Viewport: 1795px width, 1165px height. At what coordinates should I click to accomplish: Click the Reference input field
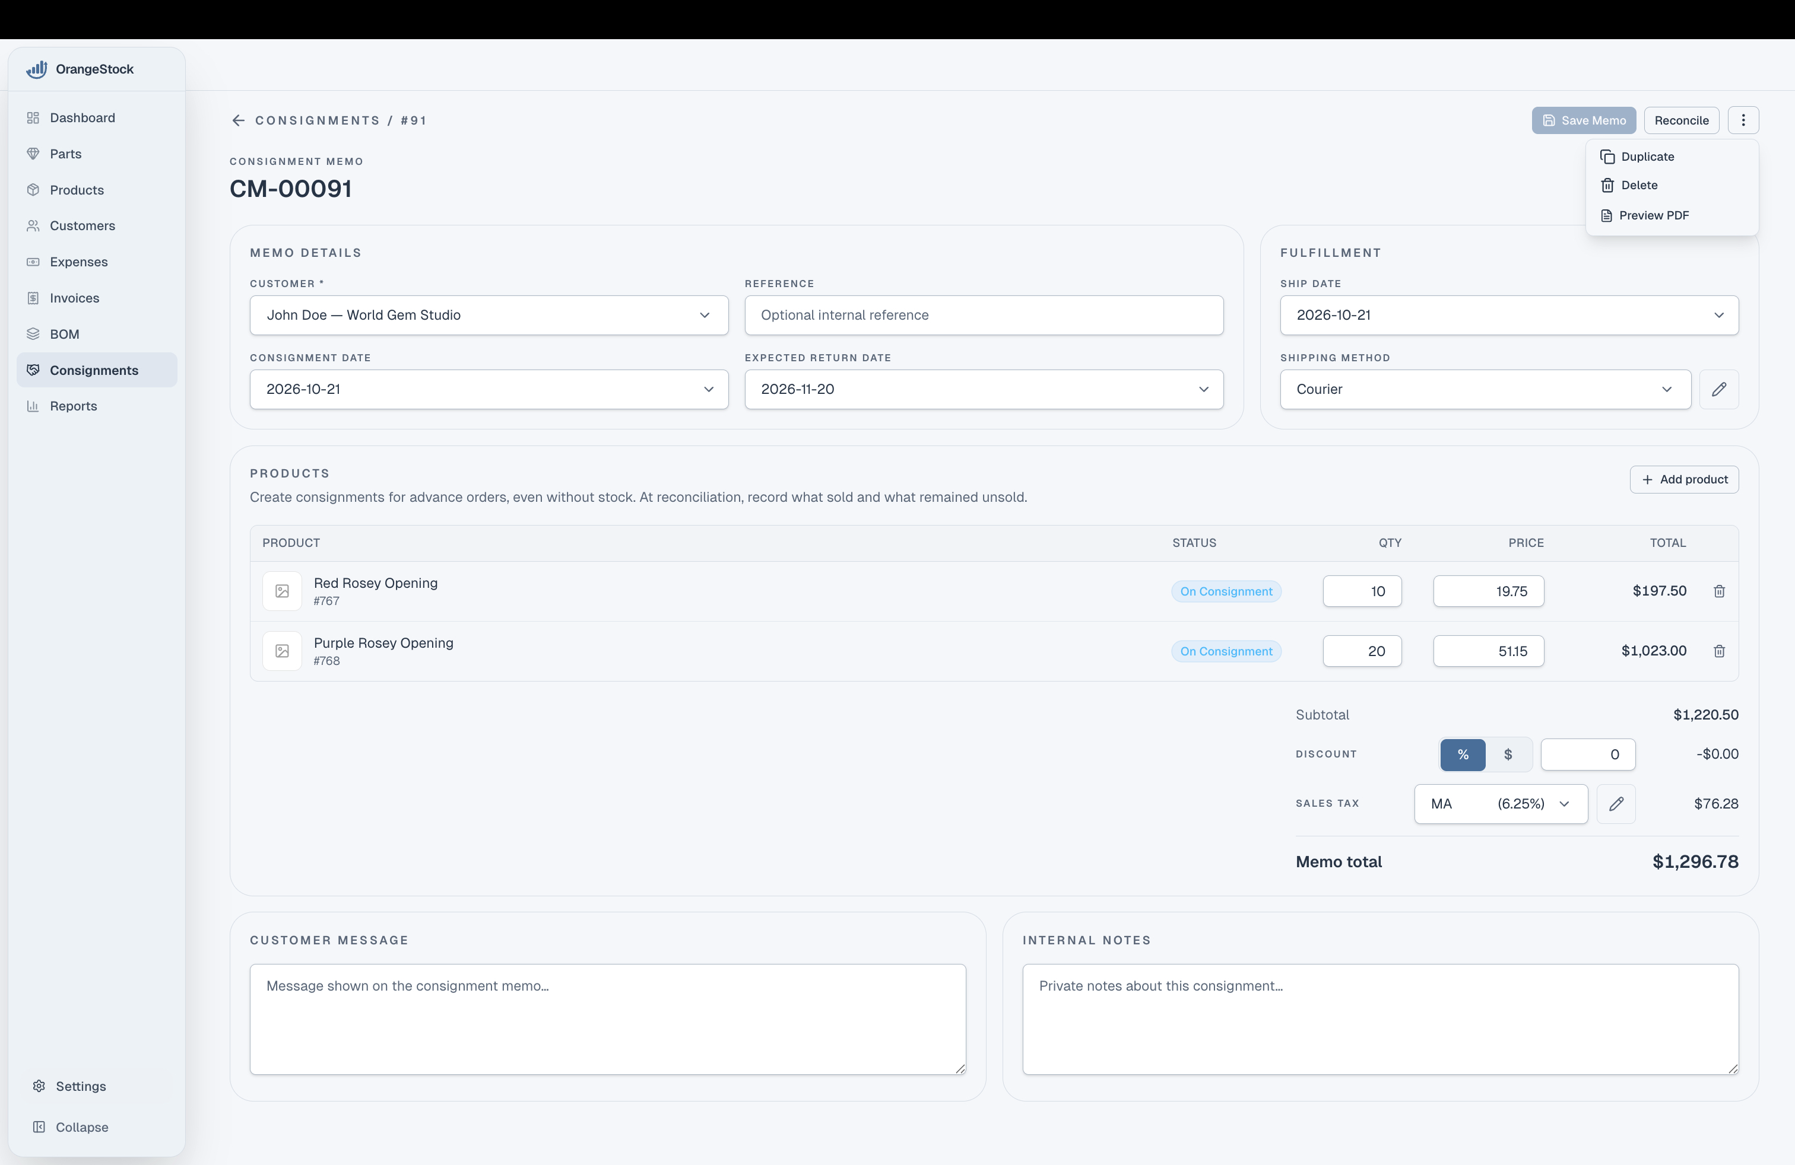[x=984, y=316]
